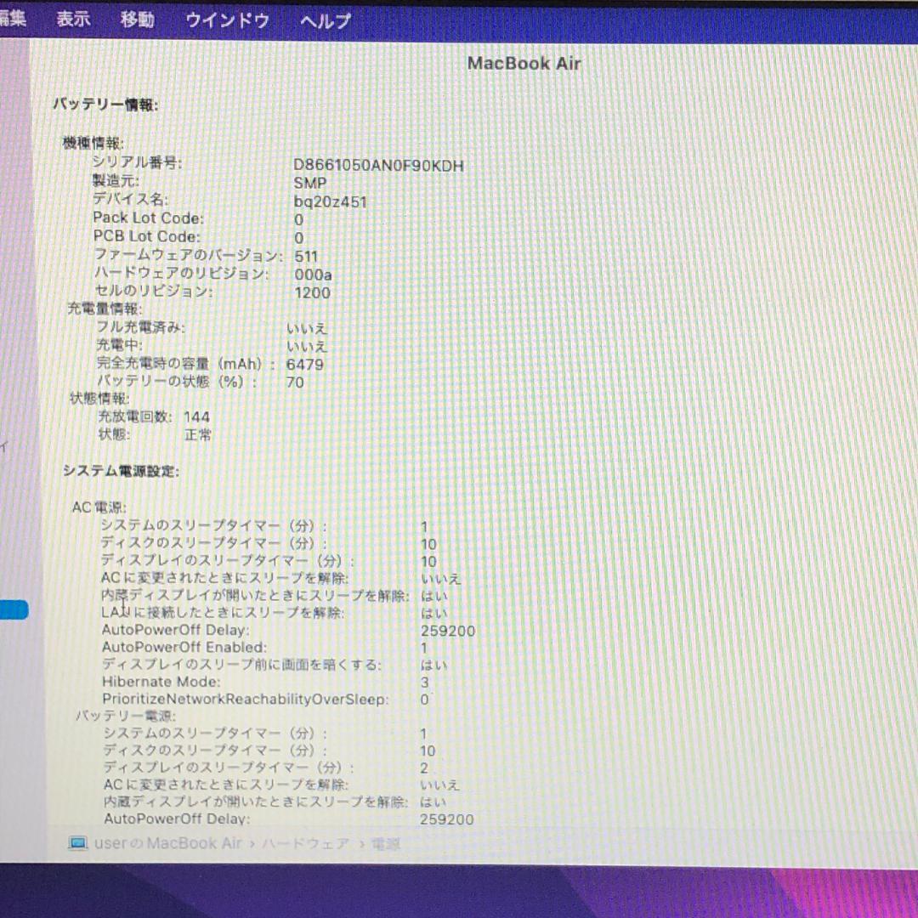Click LANに接続したときにスリープを解除 label
918x918 pixels.
[x=223, y=612]
